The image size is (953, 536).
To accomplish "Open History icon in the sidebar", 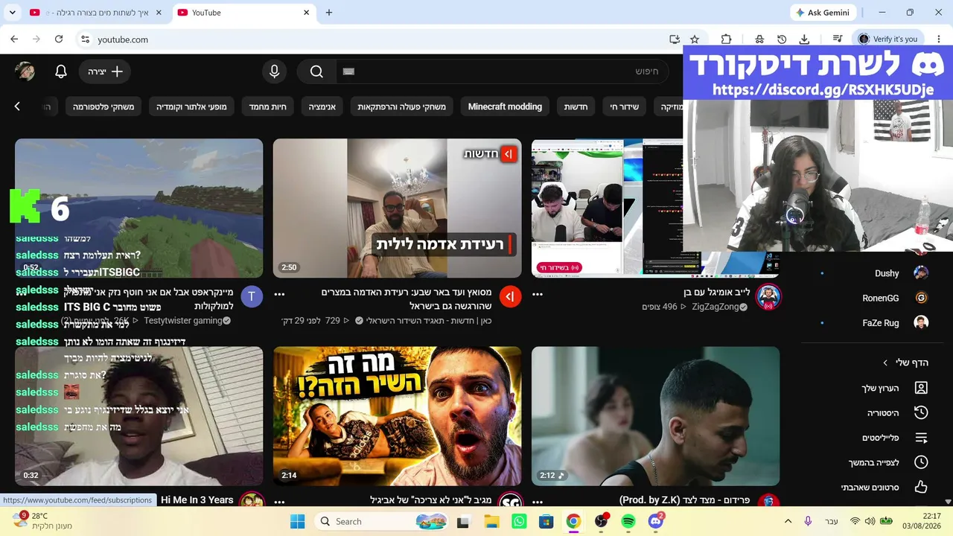I will pyautogui.click(x=921, y=412).
